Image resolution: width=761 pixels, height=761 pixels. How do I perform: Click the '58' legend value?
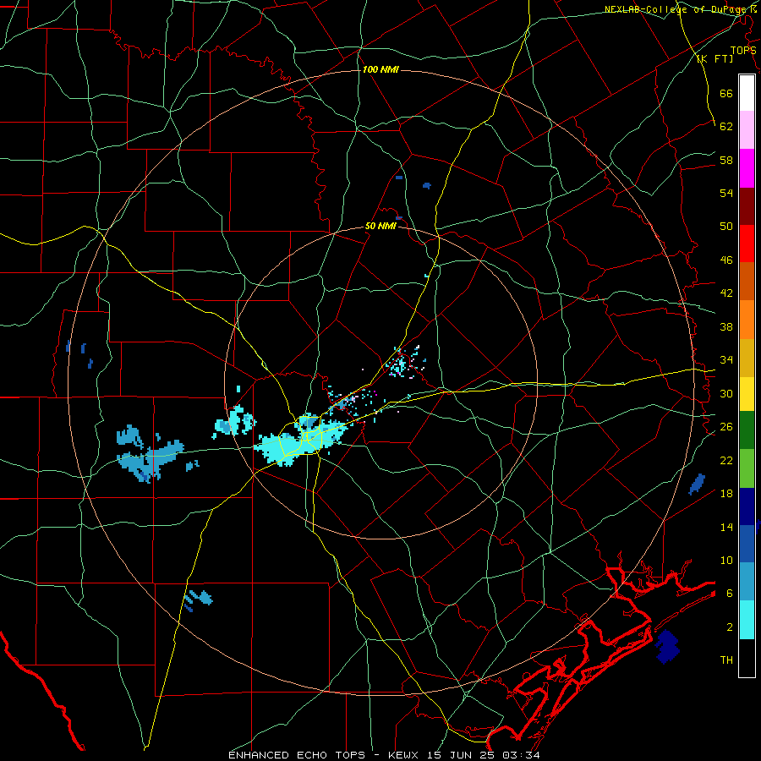point(726,160)
